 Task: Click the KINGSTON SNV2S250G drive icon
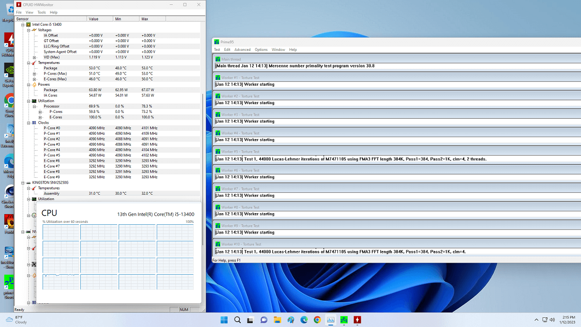point(28,183)
